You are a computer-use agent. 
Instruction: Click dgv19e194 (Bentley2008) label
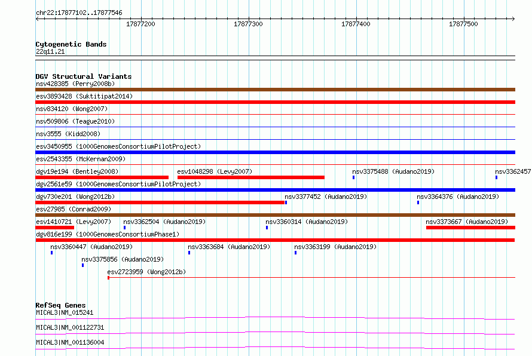(x=77, y=171)
